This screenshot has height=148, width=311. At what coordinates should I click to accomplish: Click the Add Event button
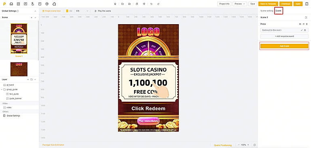coord(284,46)
